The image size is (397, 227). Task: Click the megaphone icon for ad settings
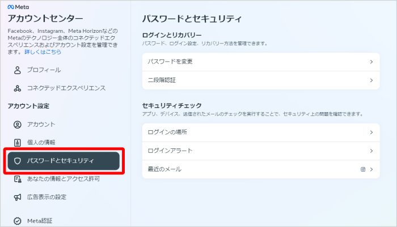point(17,197)
